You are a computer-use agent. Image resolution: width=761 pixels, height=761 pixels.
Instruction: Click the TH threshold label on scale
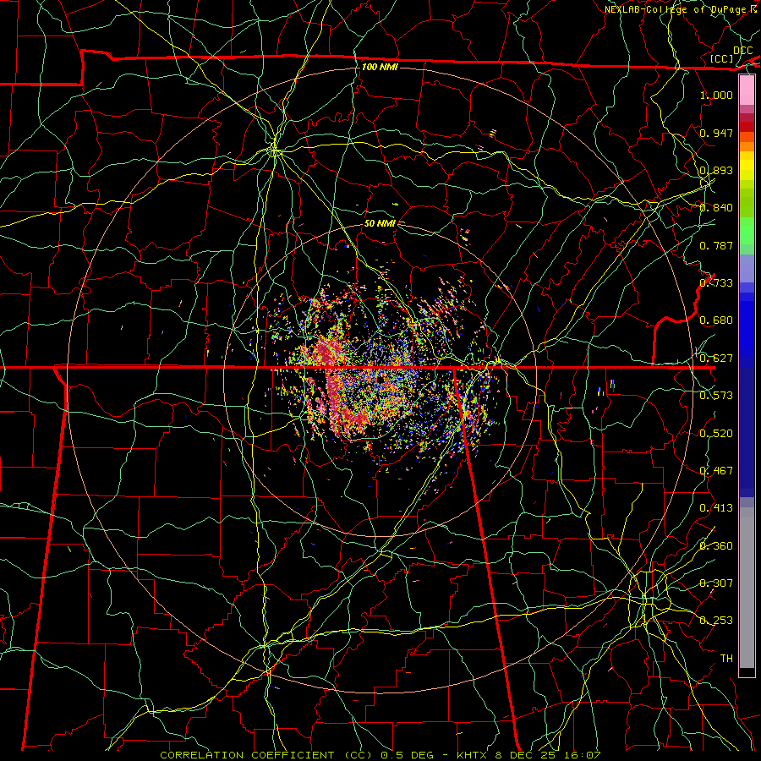coord(726,659)
